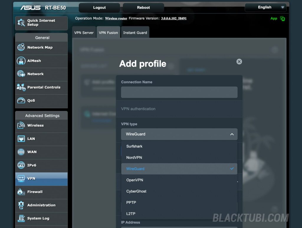Select the Firewall flame icon
302x228 pixels.
click(x=21, y=192)
